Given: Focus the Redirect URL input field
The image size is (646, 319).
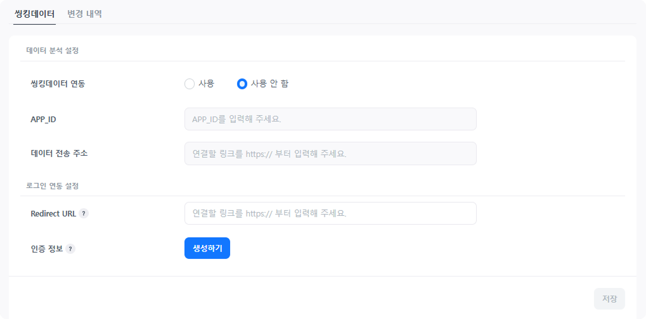Looking at the screenshot, I should tap(330, 213).
